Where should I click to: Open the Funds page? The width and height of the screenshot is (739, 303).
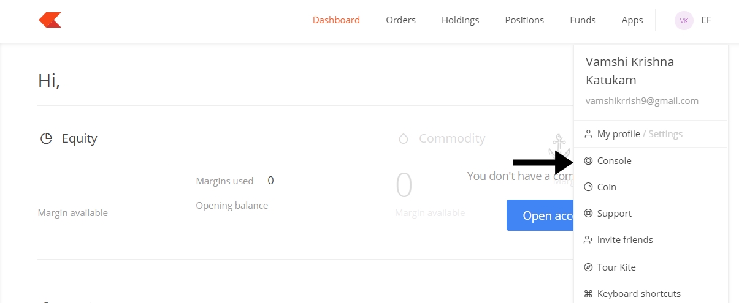pyautogui.click(x=583, y=20)
